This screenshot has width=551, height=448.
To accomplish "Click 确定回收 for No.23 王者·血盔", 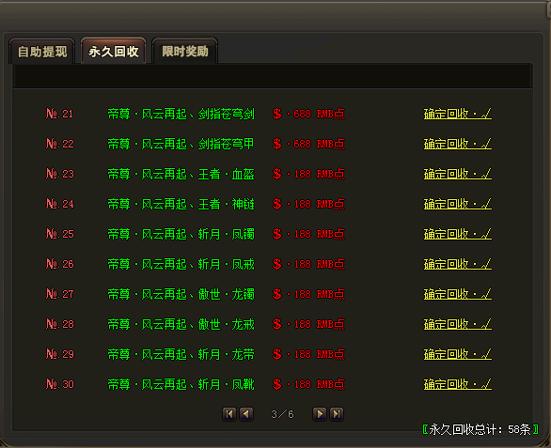I will tap(458, 174).
